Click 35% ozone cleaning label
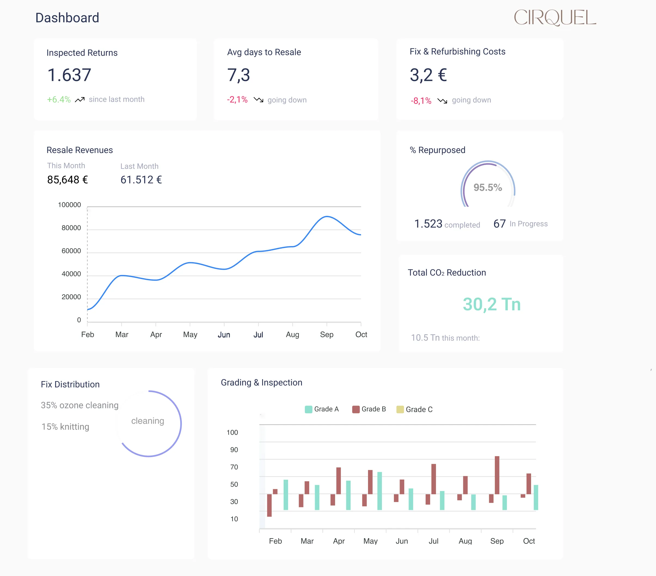This screenshot has height=576, width=656. click(79, 405)
